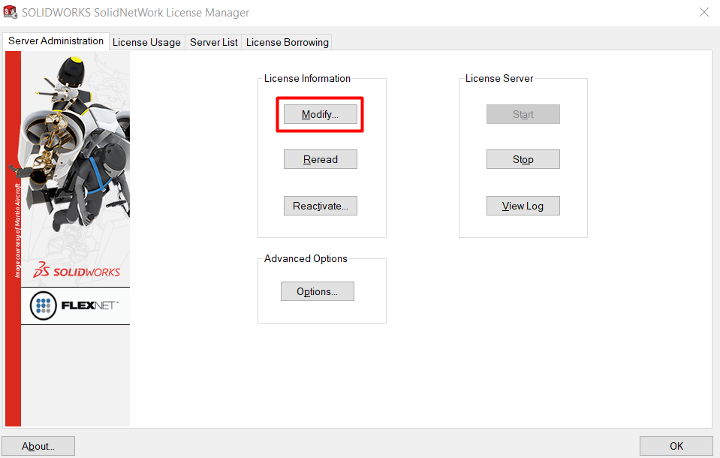720x458 pixels.
Task: Click the SOLIDWORKS app icon in title bar
Action: tap(11, 13)
